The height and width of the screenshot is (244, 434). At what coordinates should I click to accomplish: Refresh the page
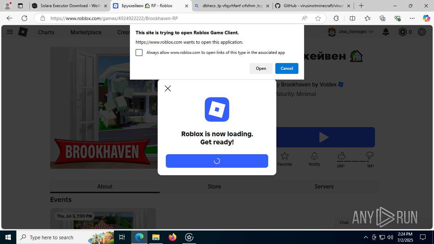pos(24,18)
